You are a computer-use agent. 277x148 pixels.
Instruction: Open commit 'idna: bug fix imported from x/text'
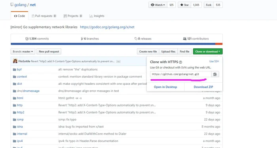[x=81, y=127]
